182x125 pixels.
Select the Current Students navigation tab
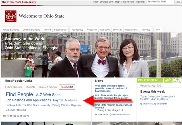(31, 30)
